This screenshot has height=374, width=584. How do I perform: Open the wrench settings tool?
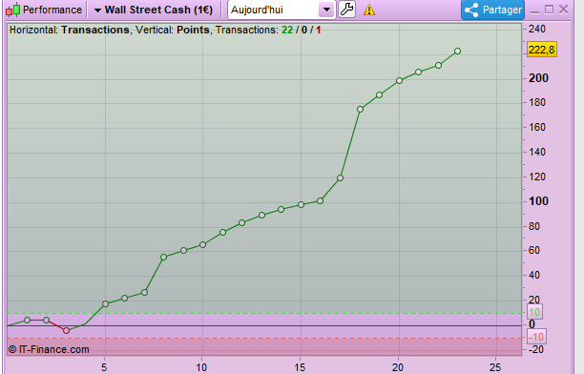point(346,10)
